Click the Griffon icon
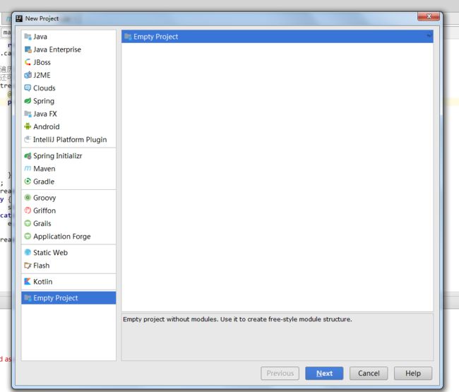Screen dimensions: 459x392 point(28,210)
